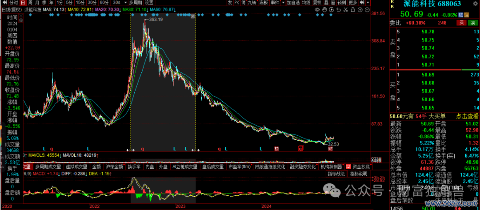The height and width of the screenshot is (210, 480).
Task: Click 加自选 to add to watchlist
Action: click(293, 3)
